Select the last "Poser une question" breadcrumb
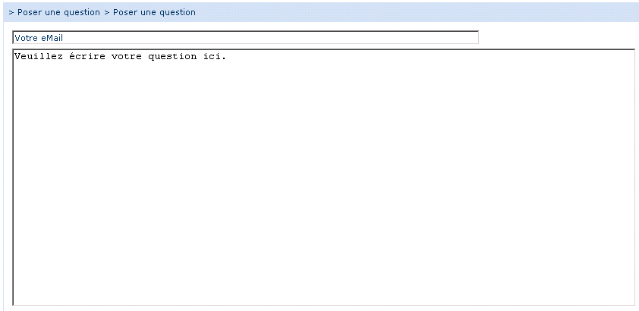Viewport: 639px width, 311px height. (154, 12)
